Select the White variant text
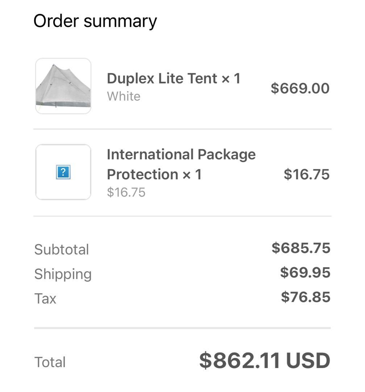Viewport: 365px width, 392px height. click(123, 97)
